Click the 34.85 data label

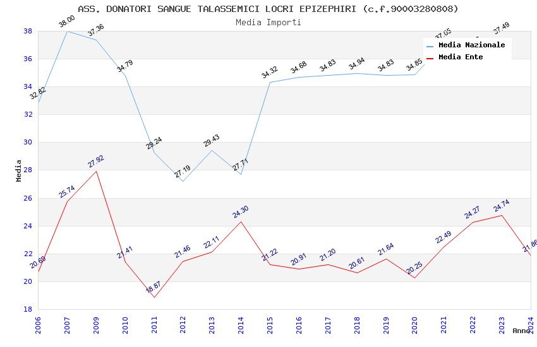[414, 65]
